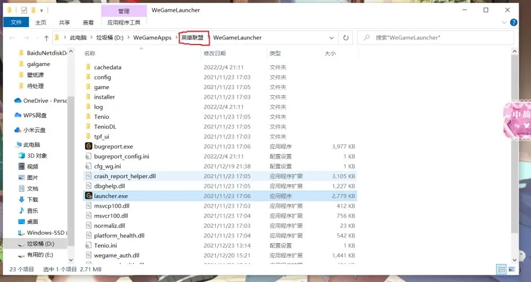Click the back navigation arrow
This screenshot has width=531, height=282.
click(x=12, y=38)
